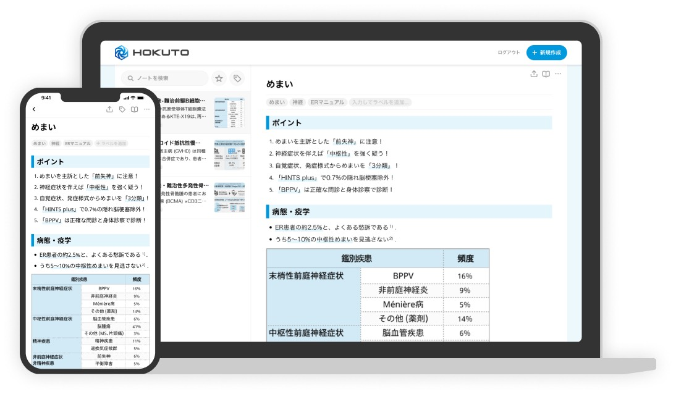Click the 頻度 table header on the laptop
676x394 pixels.
466,259
